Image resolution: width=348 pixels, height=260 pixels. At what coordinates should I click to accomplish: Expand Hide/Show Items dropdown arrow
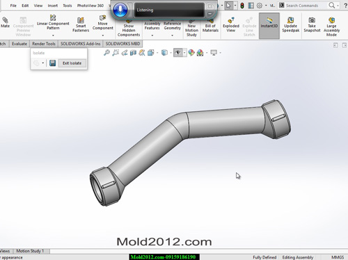pos(184,53)
